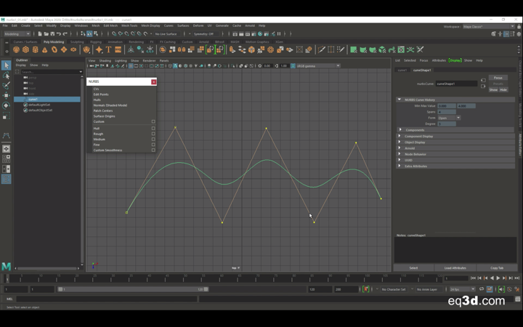Image resolution: width=523 pixels, height=327 pixels.
Task: Click the Type text shelf icon
Action: [108, 49]
